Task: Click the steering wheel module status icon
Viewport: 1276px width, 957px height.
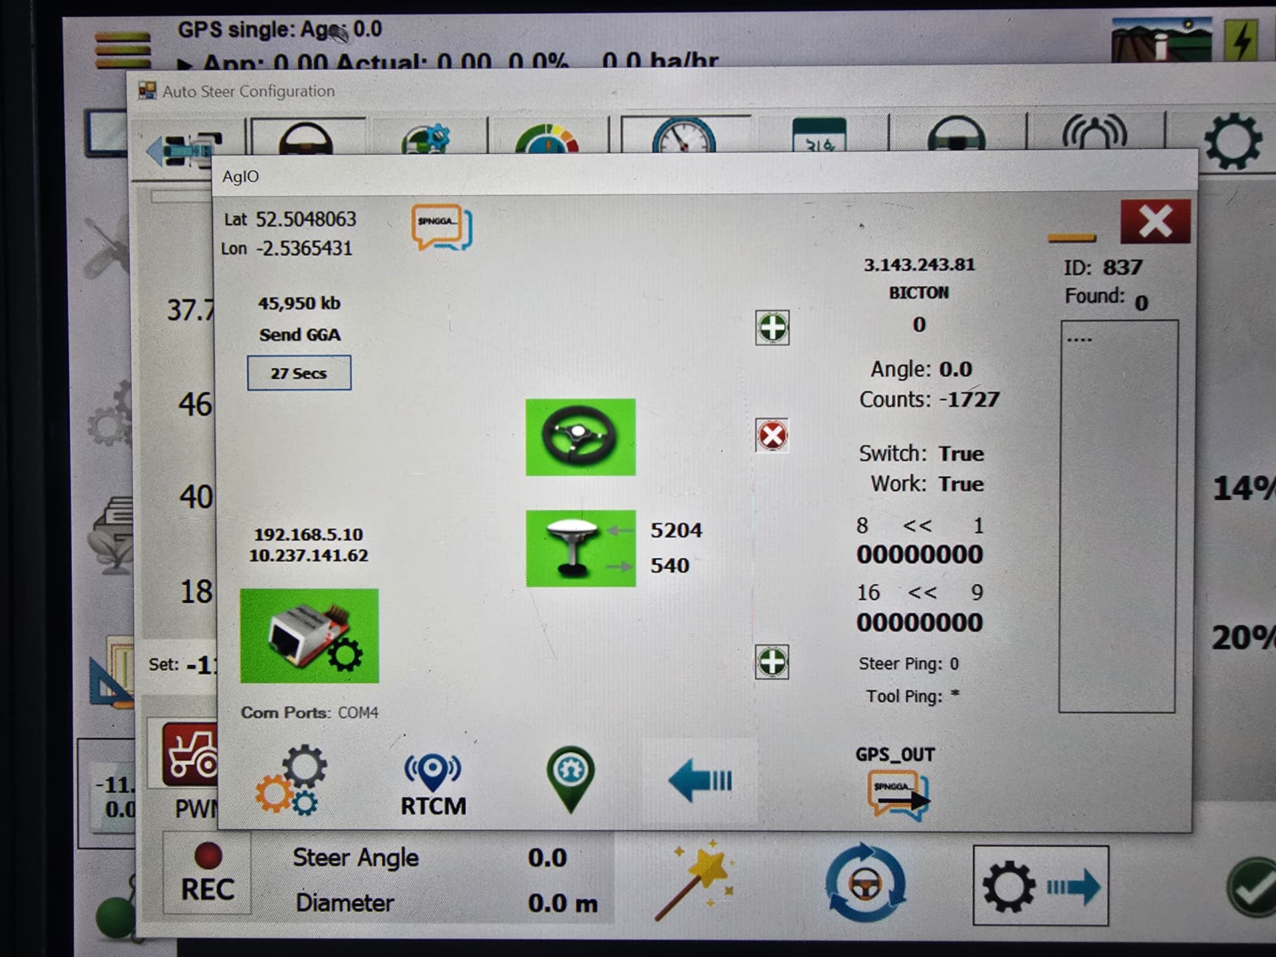Action: point(580,437)
